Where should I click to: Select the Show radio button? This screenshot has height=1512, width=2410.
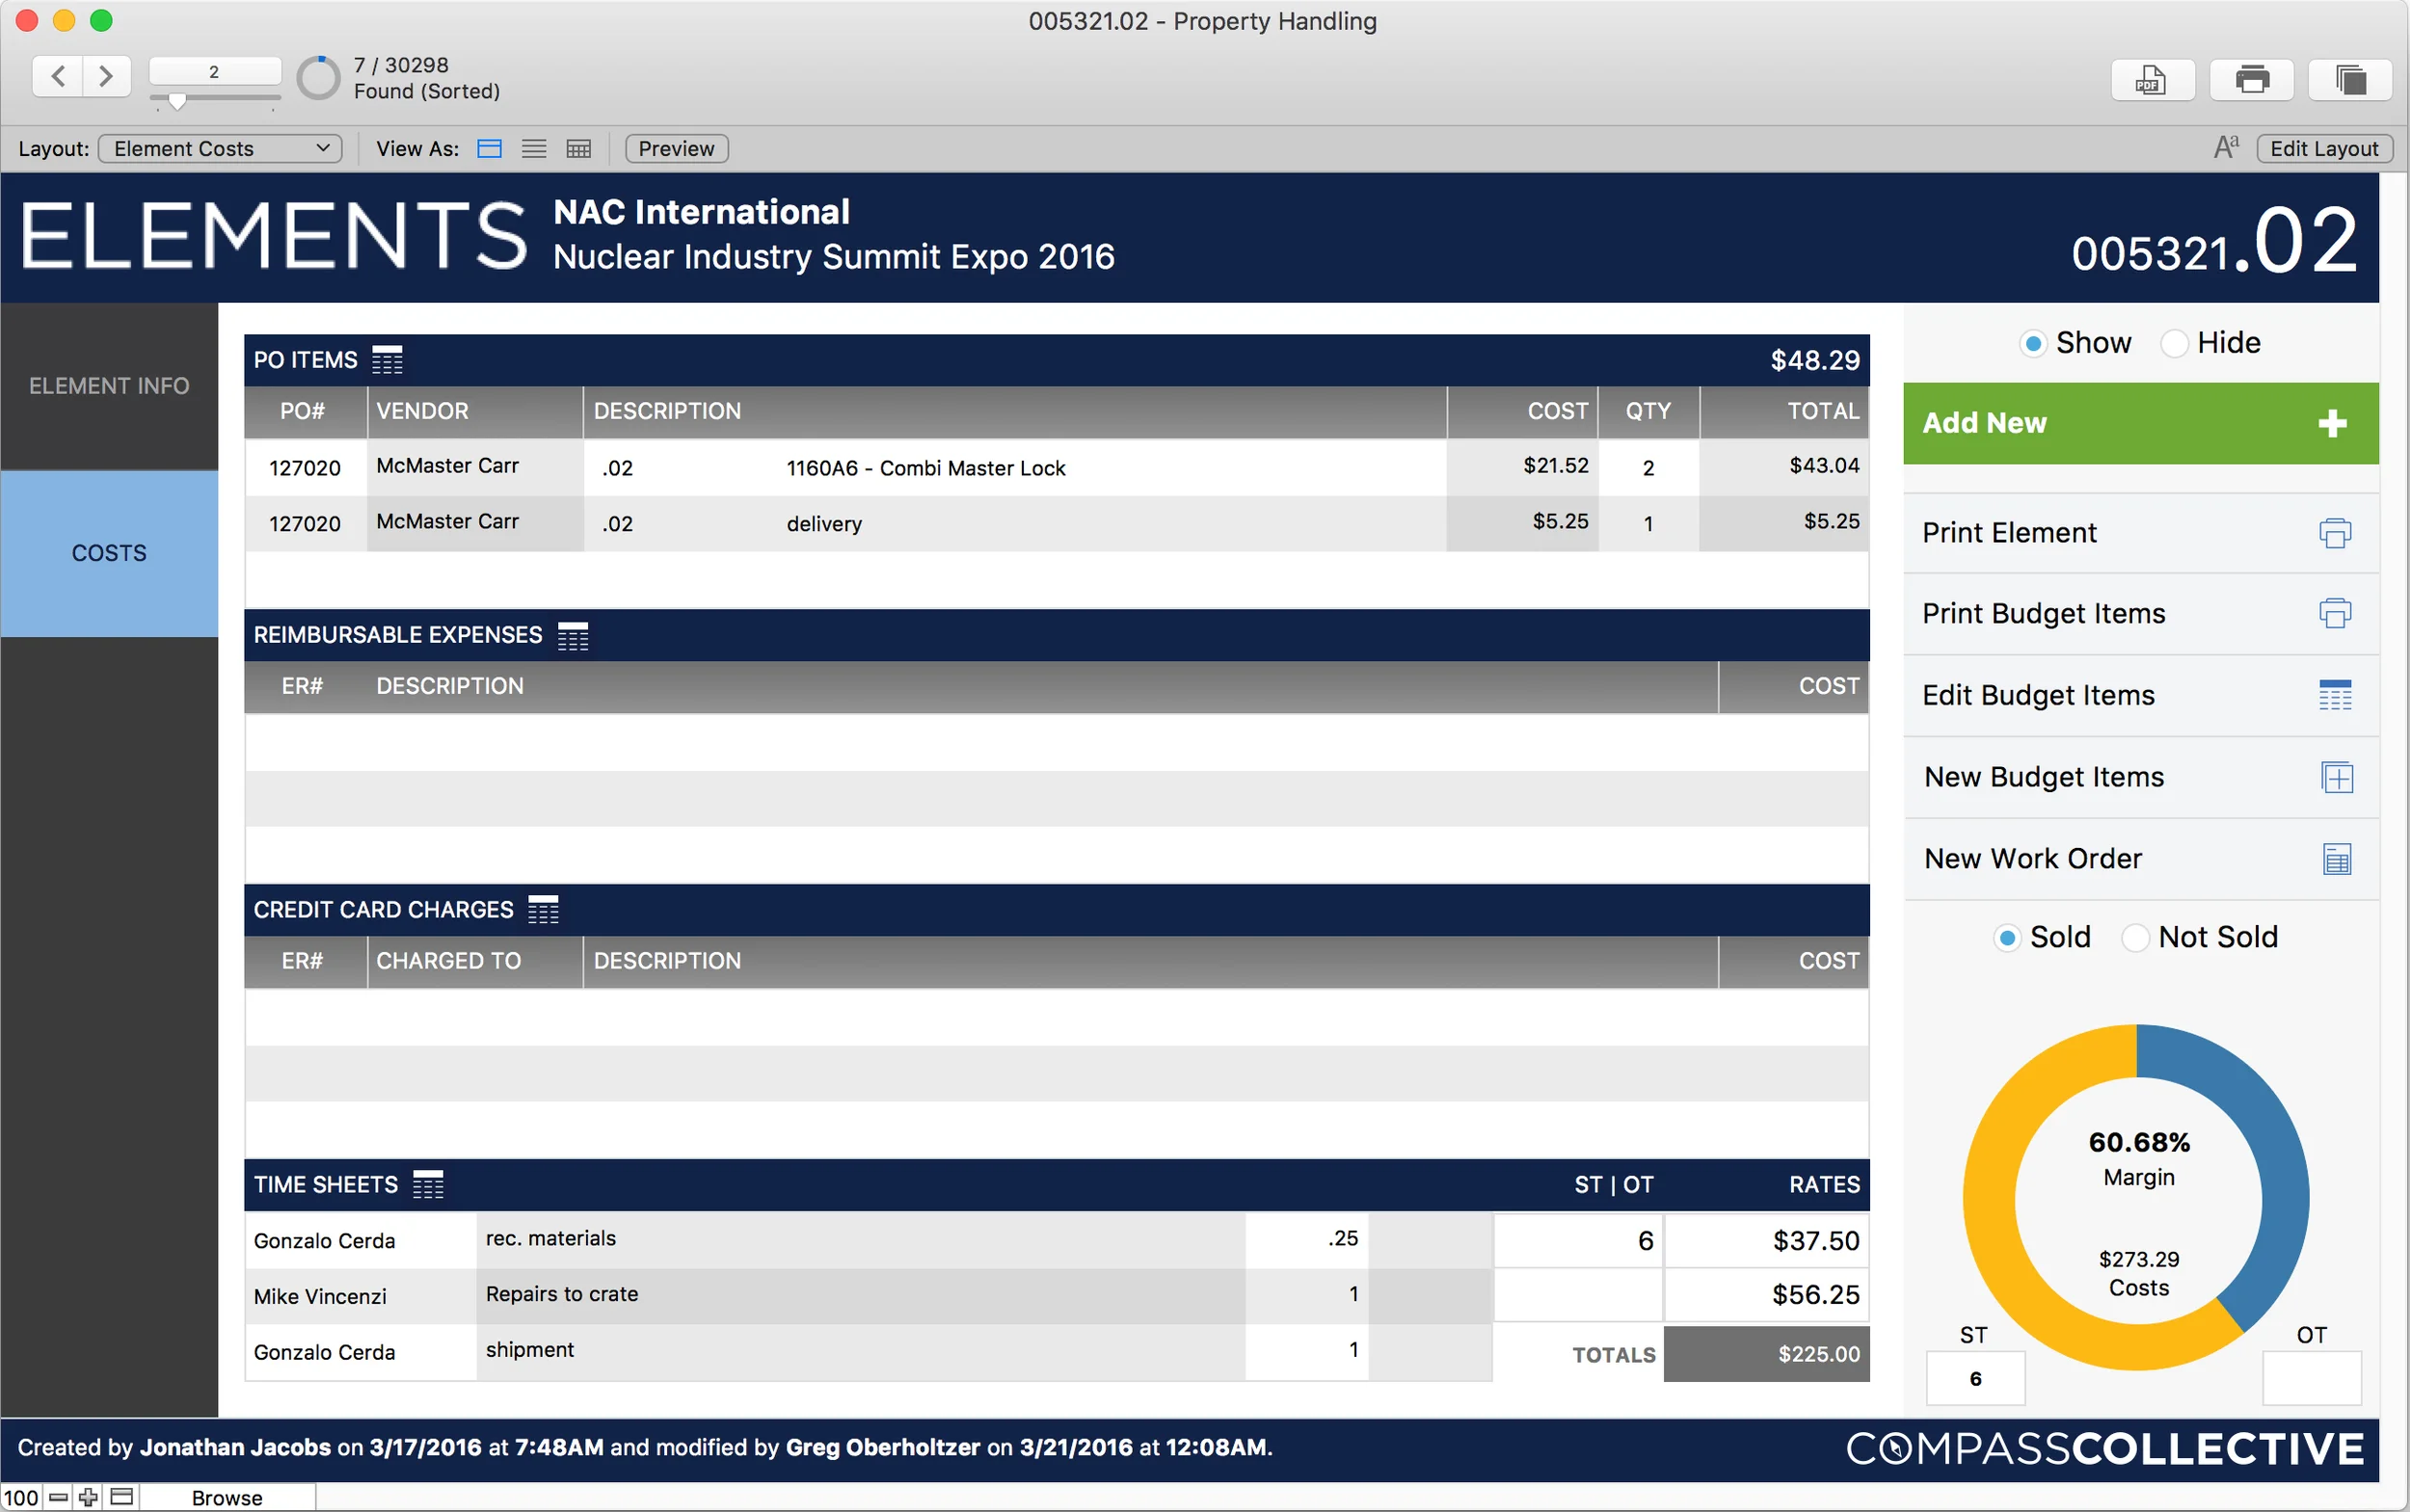pos(2032,344)
